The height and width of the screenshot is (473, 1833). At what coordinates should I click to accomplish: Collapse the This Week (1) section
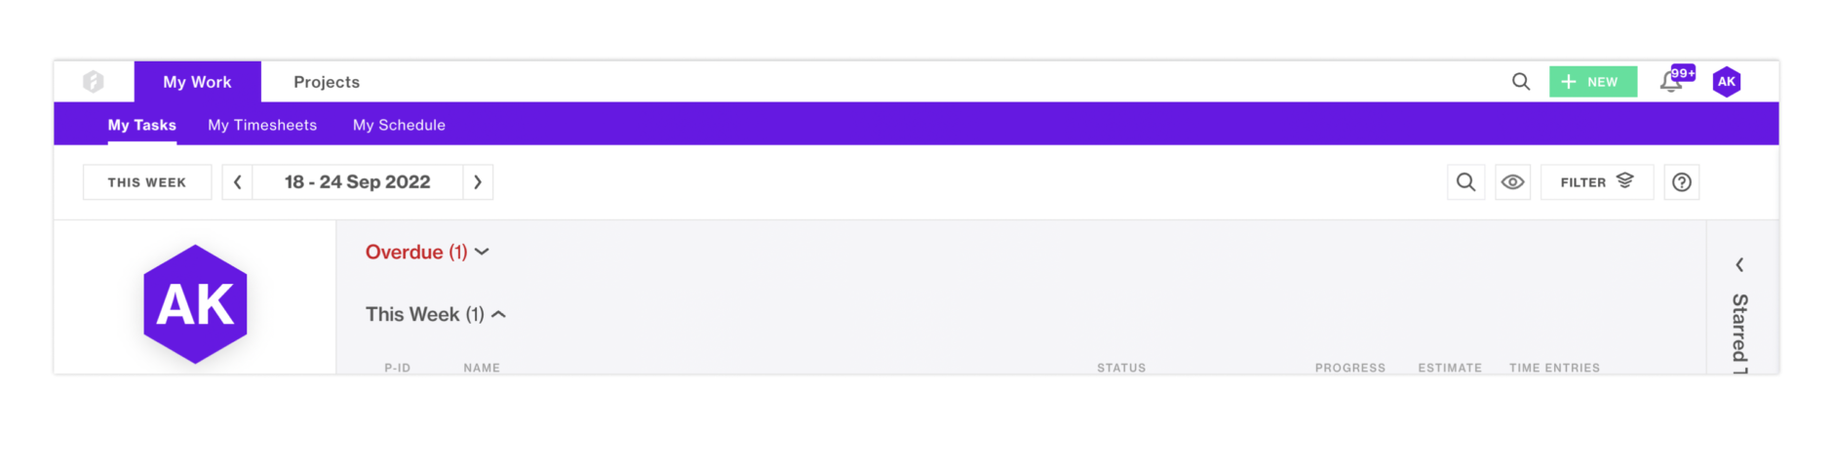point(436,315)
